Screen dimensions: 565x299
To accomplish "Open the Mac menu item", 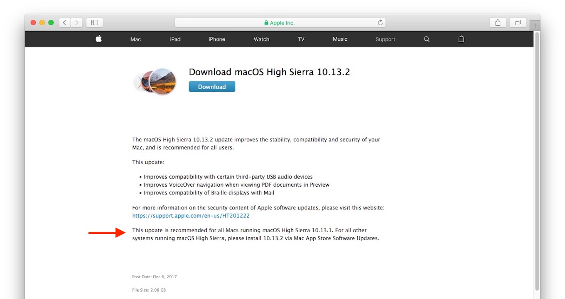I will coord(135,39).
